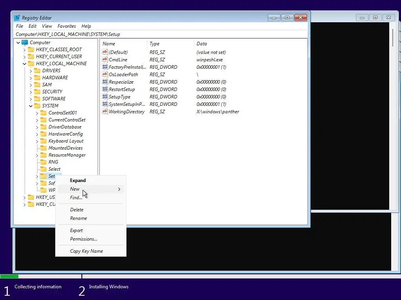Choose Copy Key Name in context menu
Image resolution: width=401 pixels, height=300 pixels.
click(x=91, y=251)
